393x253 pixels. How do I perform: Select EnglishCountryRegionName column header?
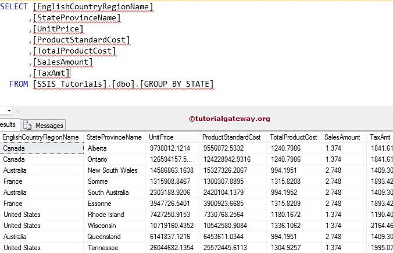pos(41,137)
